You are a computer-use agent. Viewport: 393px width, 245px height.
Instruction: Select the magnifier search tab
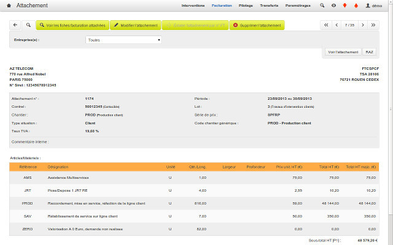coord(28,25)
